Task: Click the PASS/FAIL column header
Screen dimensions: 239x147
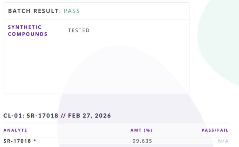Action: [215, 130]
